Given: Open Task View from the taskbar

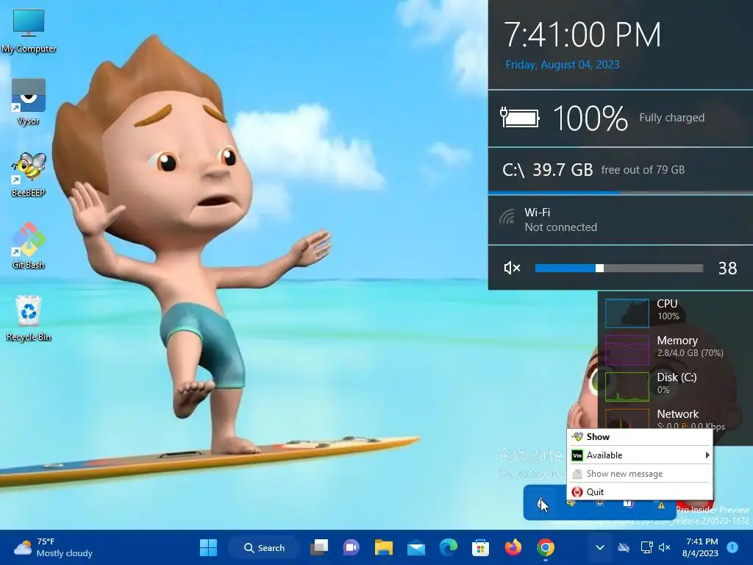Looking at the screenshot, I should pyautogui.click(x=319, y=547).
